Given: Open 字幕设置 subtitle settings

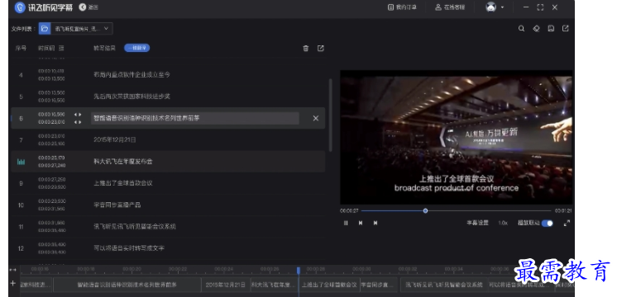Looking at the screenshot, I should click(x=478, y=223).
